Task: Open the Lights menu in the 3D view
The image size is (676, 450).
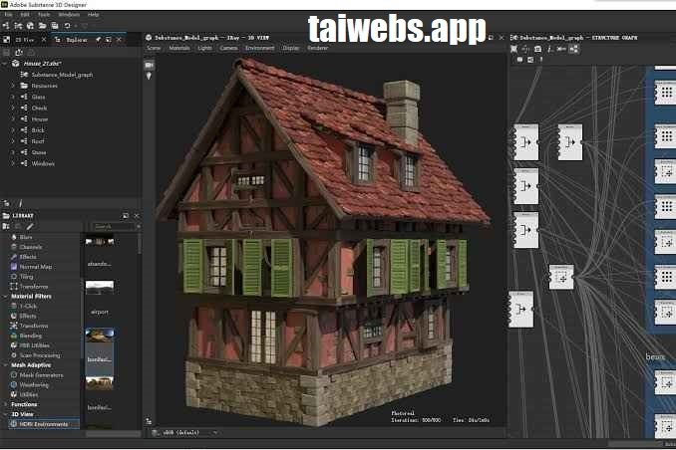Action: 204,48
